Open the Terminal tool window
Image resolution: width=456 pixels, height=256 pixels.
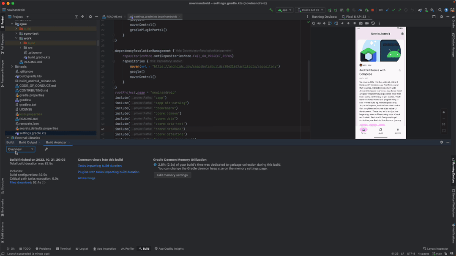[63, 249]
